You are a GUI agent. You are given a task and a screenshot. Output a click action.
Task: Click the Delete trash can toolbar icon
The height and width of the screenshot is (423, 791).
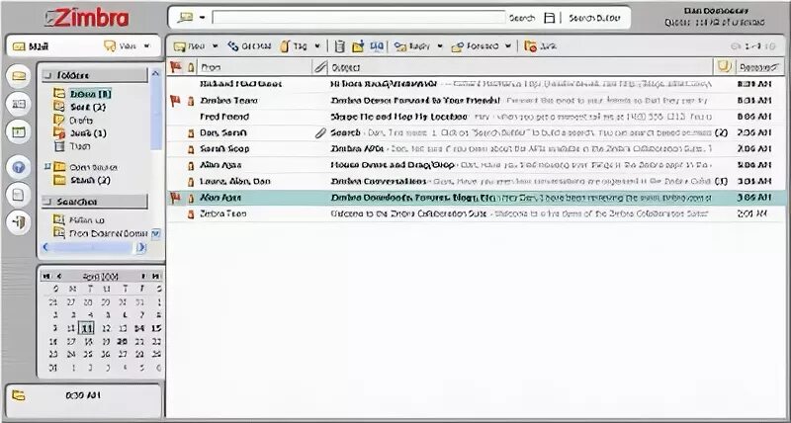(x=340, y=46)
